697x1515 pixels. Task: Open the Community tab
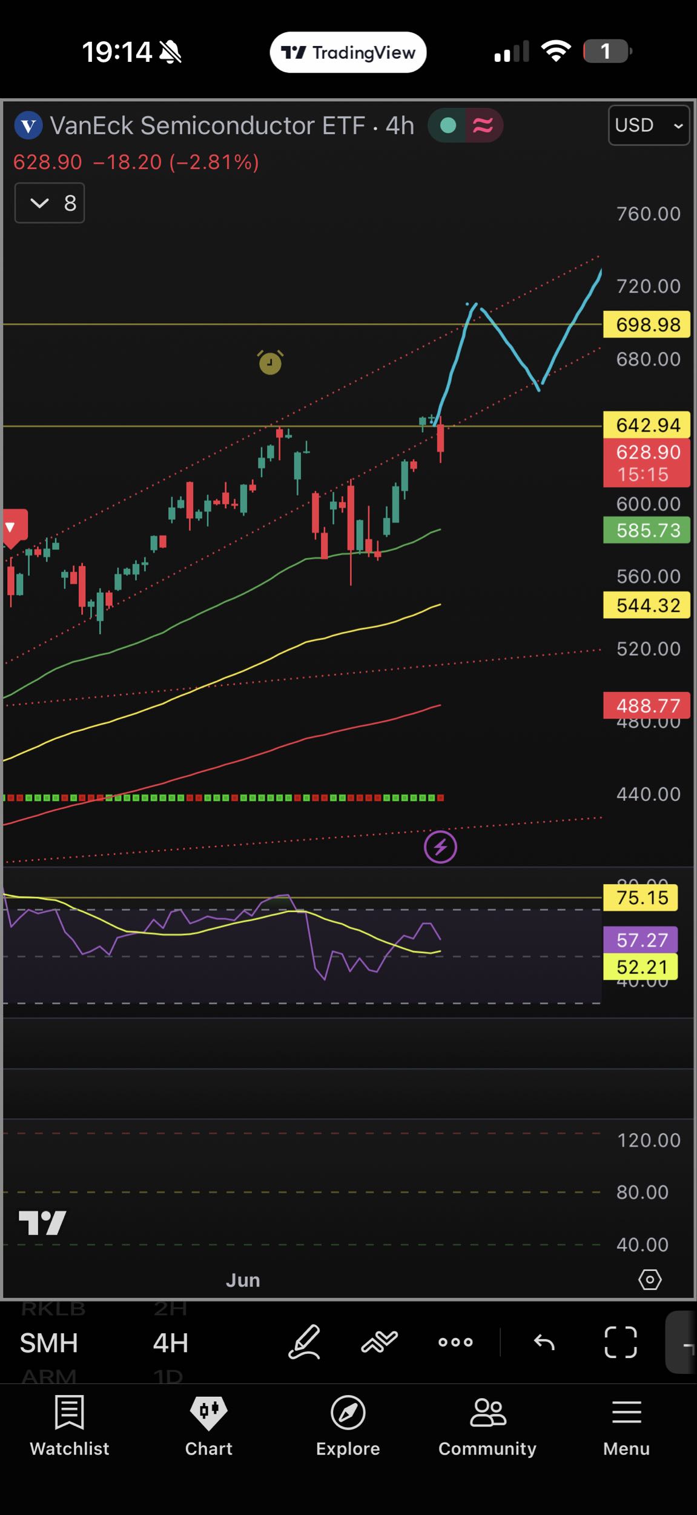tap(487, 1425)
